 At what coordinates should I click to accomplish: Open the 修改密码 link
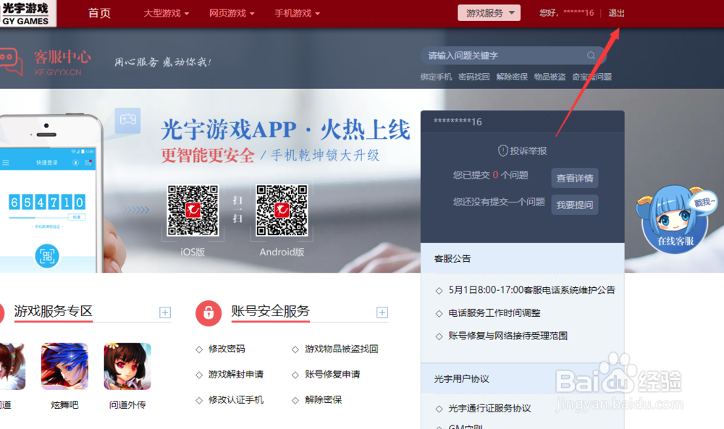[227, 349]
